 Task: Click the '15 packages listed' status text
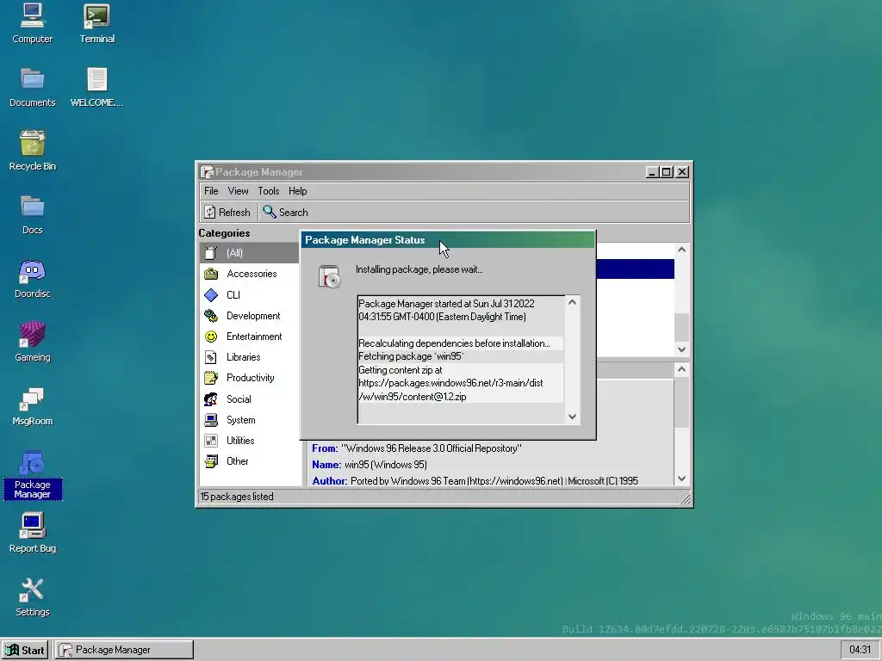pyautogui.click(x=237, y=497)
